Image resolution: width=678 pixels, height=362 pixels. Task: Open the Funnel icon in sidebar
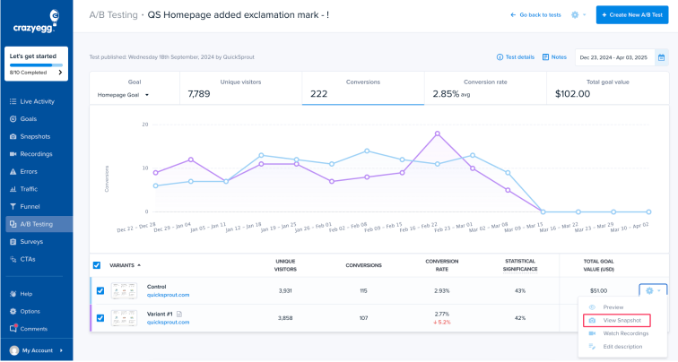click(13, 206)
